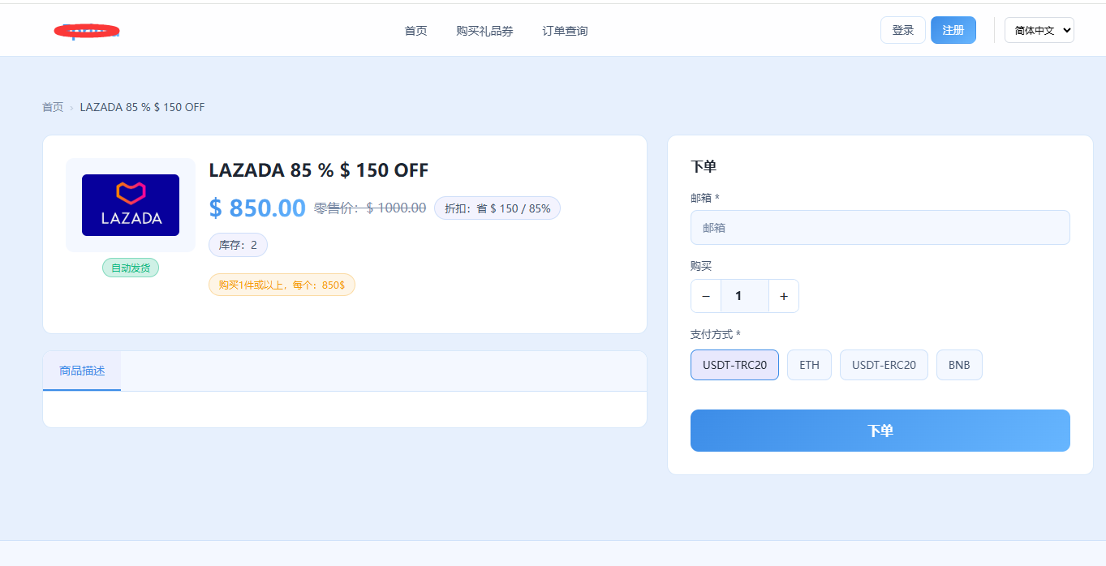1106x566 pixels.
Task: Select ETH payment method
Action: point(809,365)
